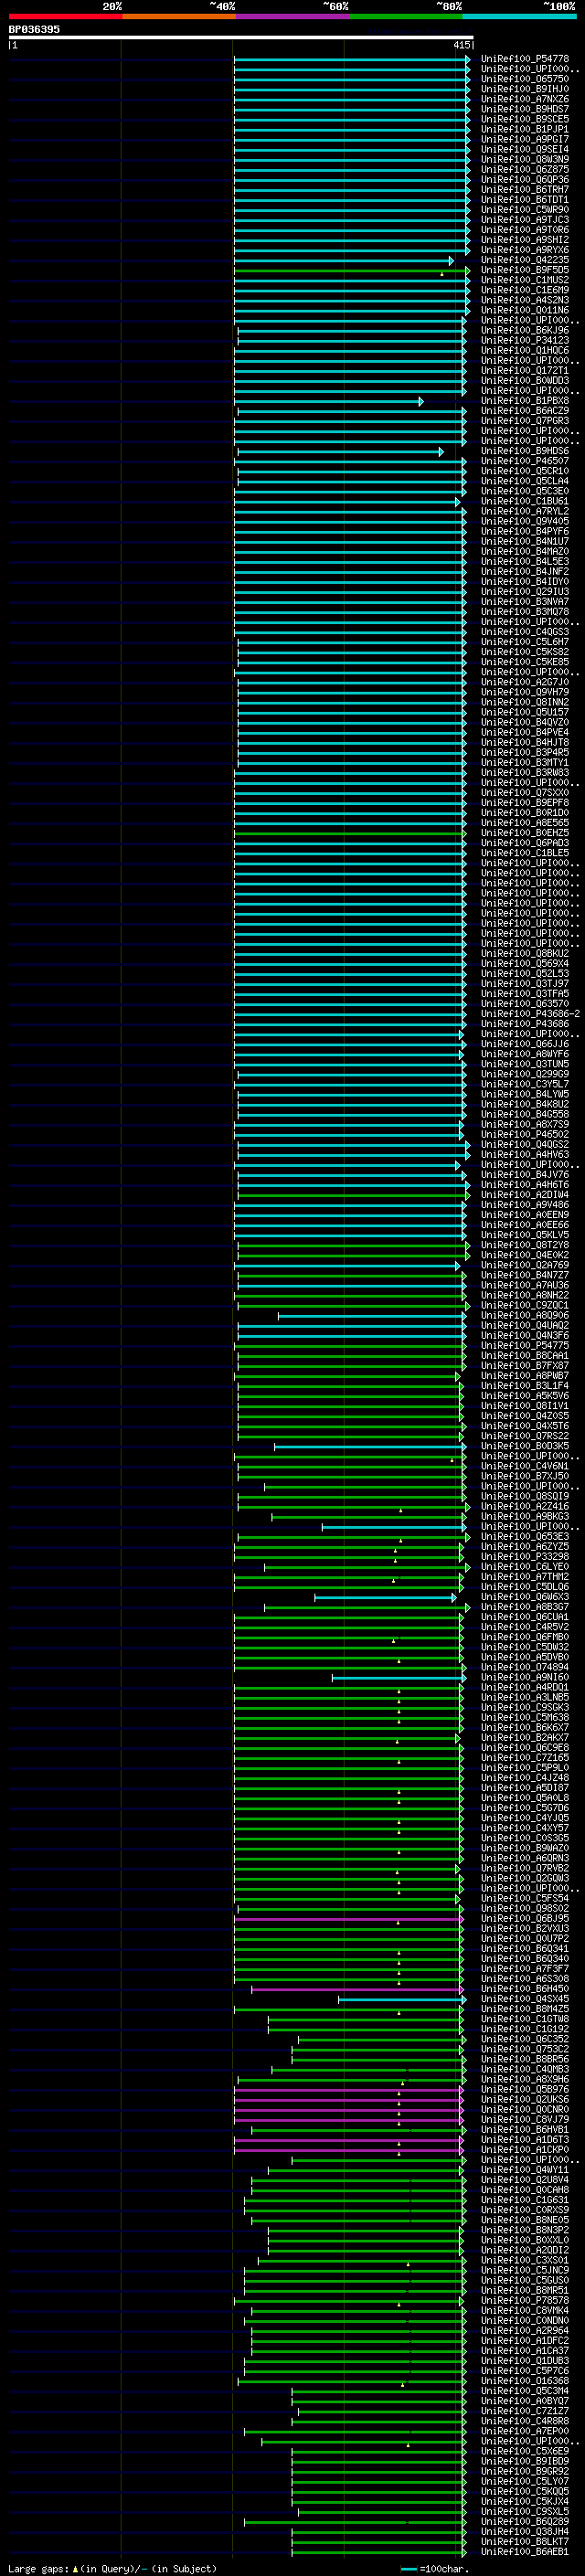Click the green alignment bar for UniRef100_B8LKT7
Viewport: 585px width, 2576px height.
379,2542
